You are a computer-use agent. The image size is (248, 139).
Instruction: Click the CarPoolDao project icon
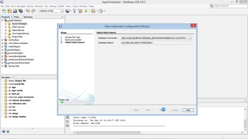tap(6, 40)
